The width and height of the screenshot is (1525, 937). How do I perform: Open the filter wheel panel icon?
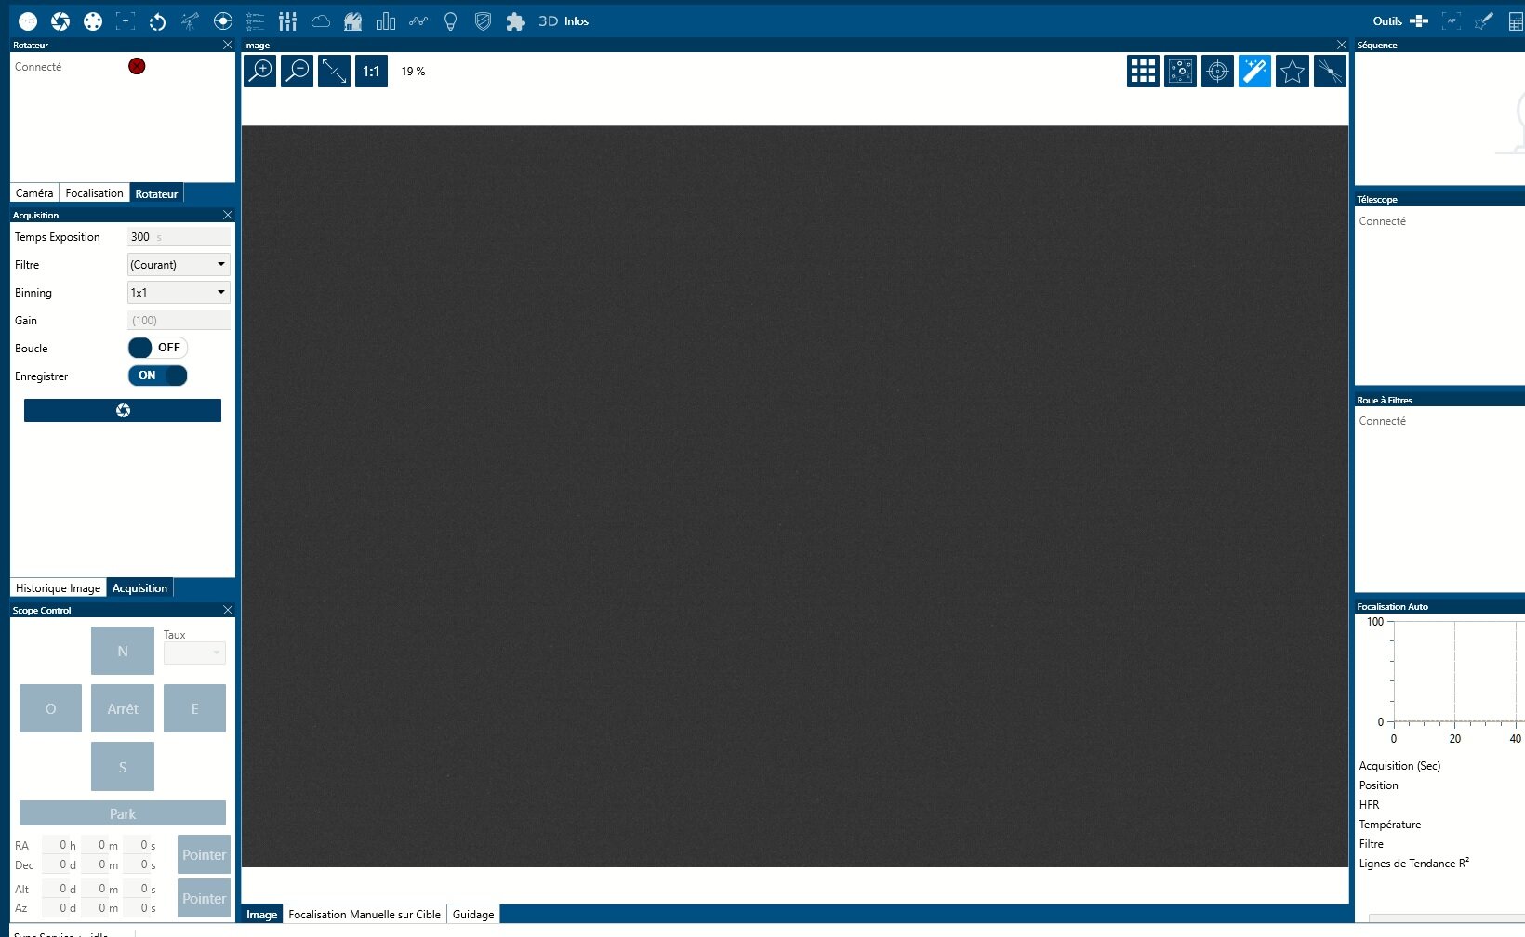coord(93,20)
